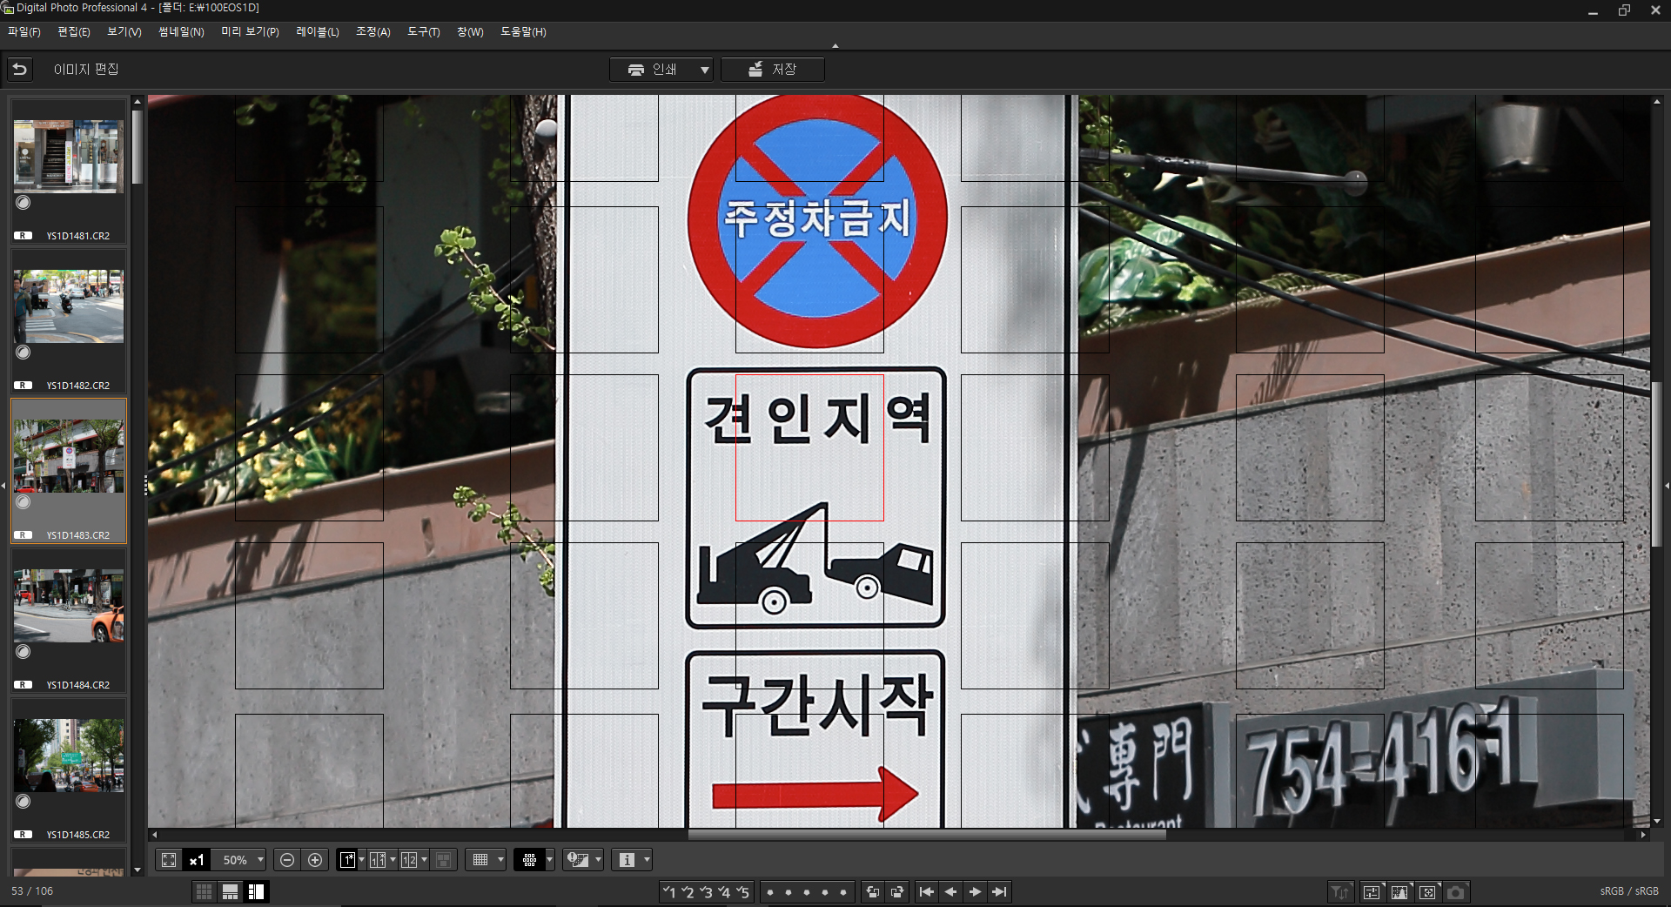1671x907 pixels.
Task: Expand grid options dropdown arrow
Action: [500, 860]
